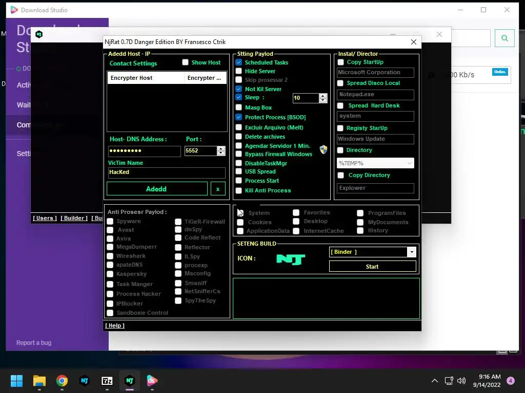Image resolution: width=525 pixels, height=393 pixels.
Task: Click the green NJ build icon preview
Action: pos(291,259)
